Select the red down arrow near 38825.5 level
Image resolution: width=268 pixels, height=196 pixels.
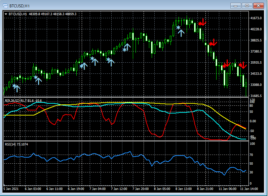click(214, 42)
